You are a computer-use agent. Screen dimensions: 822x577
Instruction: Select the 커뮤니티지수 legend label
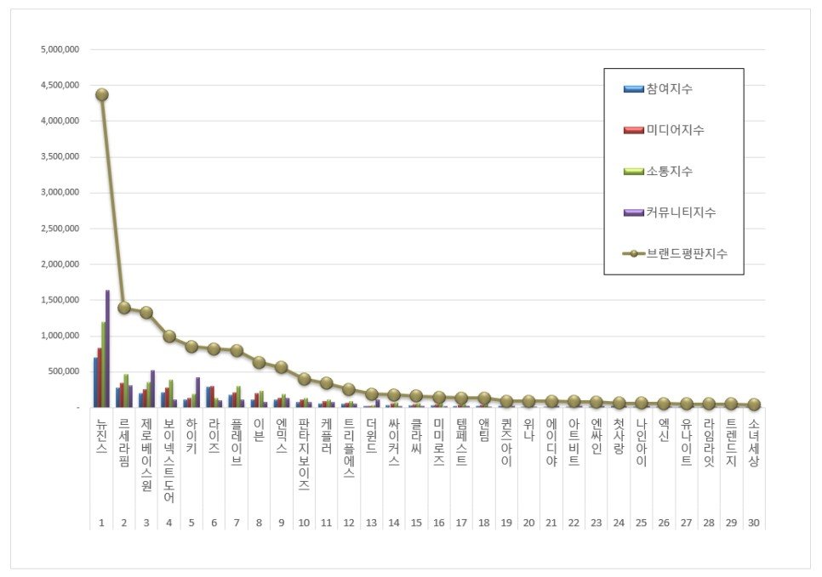click(681, 212)
